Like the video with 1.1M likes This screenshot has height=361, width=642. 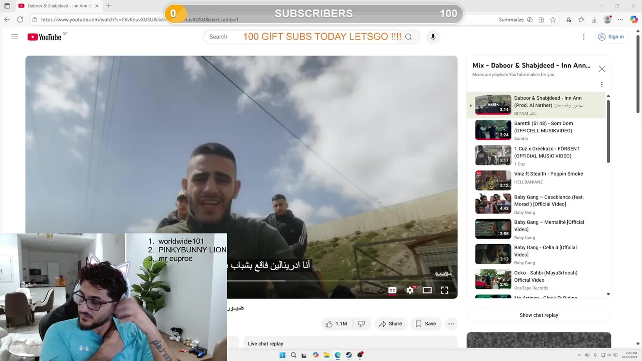click(336, 324)
